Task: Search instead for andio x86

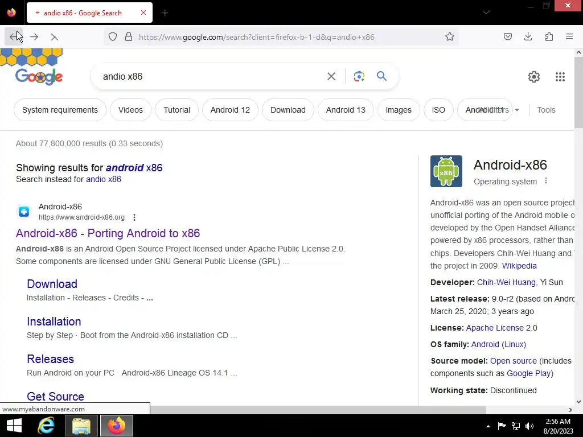Action: (x=104, y=179)
